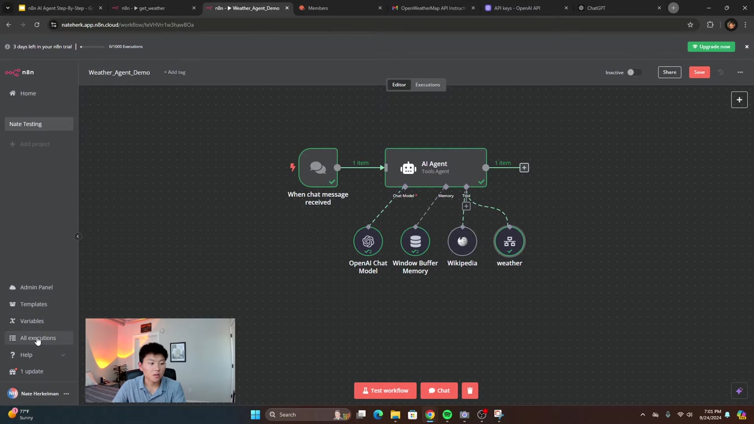Open the AI Agent node

pos(436,167)
